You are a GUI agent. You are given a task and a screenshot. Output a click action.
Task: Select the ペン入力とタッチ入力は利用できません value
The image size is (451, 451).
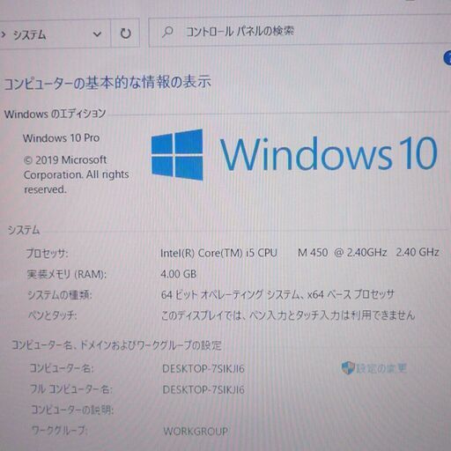click(288, 315)
